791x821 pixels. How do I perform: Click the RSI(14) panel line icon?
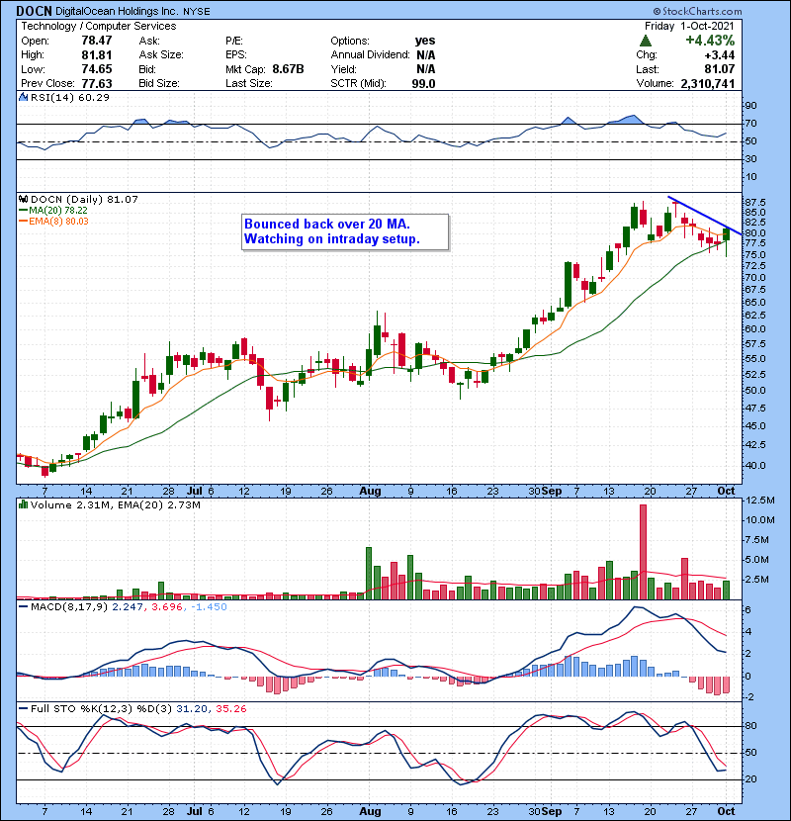pos(23,97)
